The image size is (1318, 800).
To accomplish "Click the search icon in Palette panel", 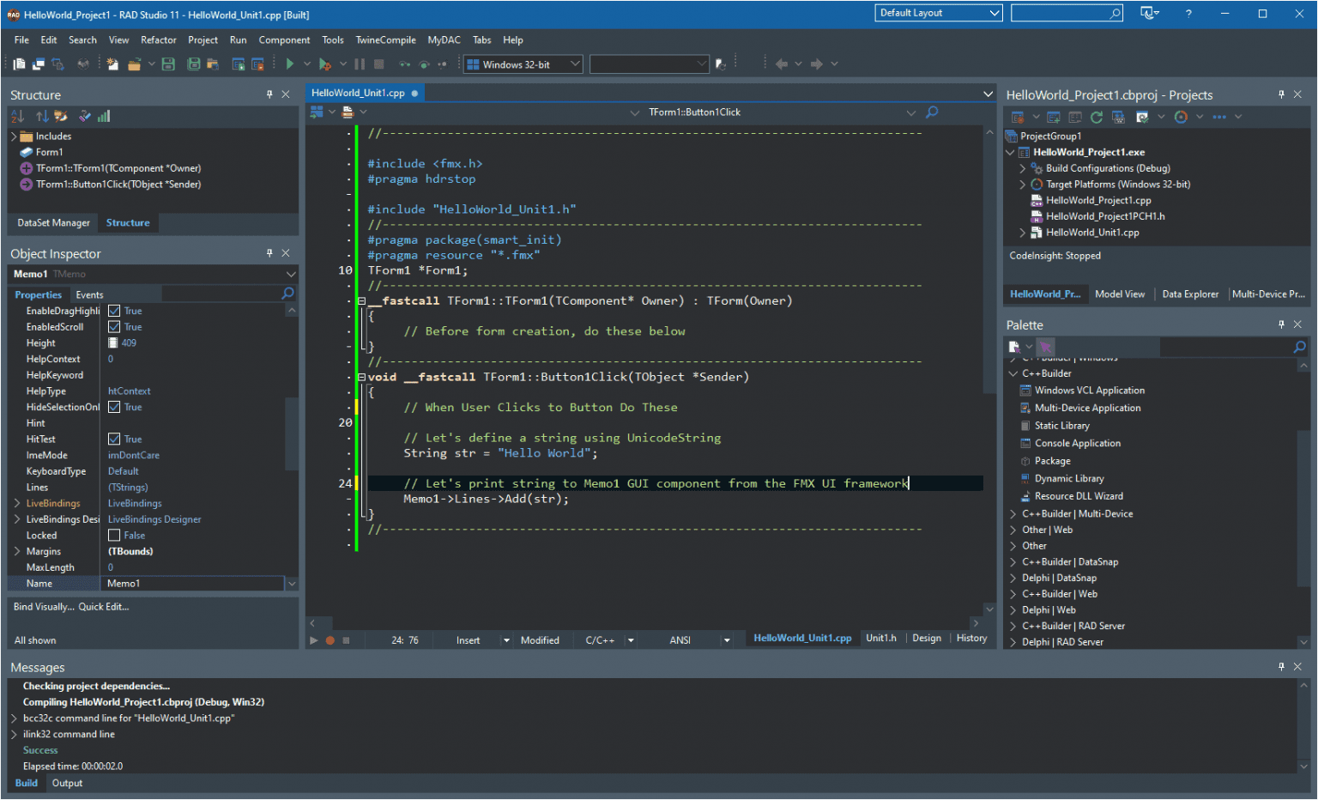I will click(x=1299, y=347).
